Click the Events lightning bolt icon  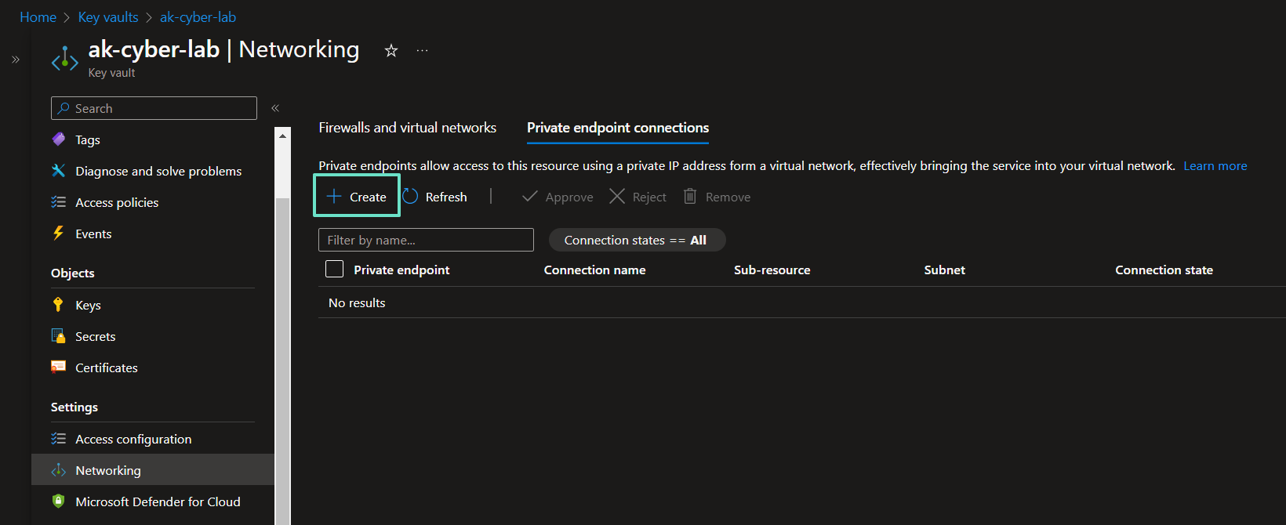[59, 234]
